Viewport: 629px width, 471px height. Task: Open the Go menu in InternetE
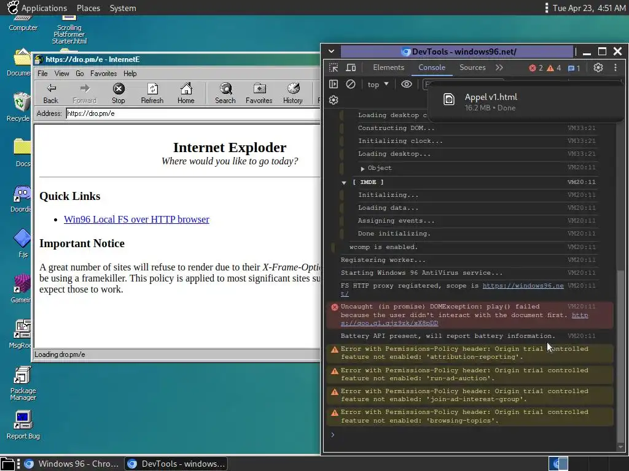80,74
